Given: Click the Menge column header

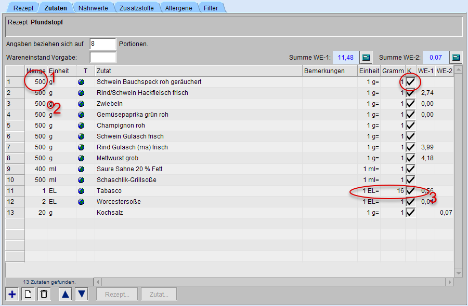Looking at the screenshot, I should pos(36,71).
